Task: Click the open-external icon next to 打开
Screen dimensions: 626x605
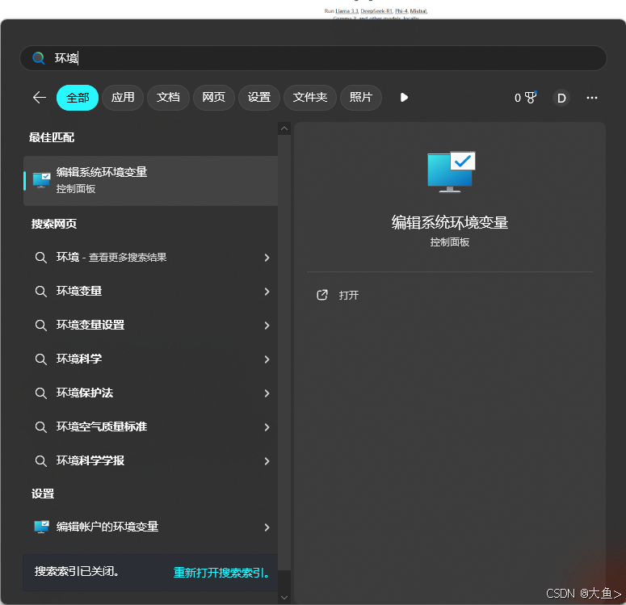Action: 322,295
